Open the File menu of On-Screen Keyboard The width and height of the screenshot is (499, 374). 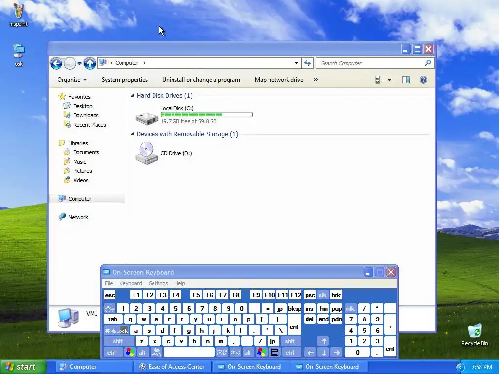pos(109,283)
